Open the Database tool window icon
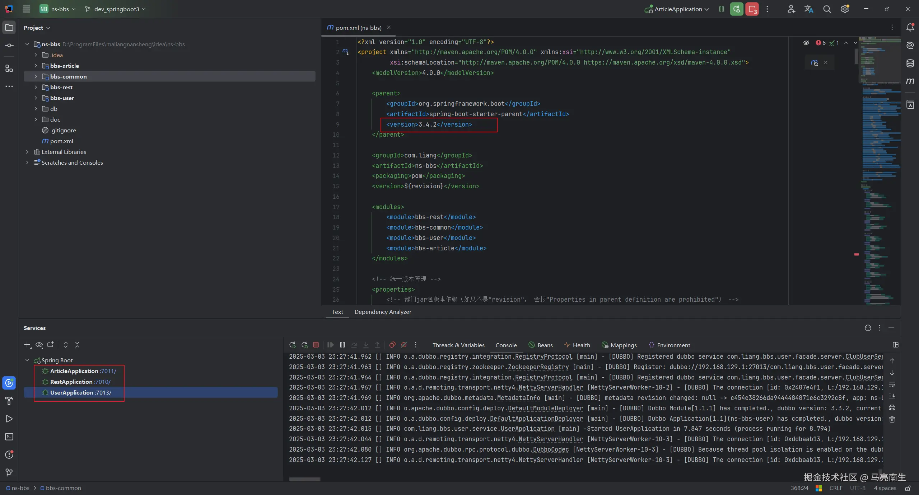Screen dimensions: 919x495 [910, 63]
